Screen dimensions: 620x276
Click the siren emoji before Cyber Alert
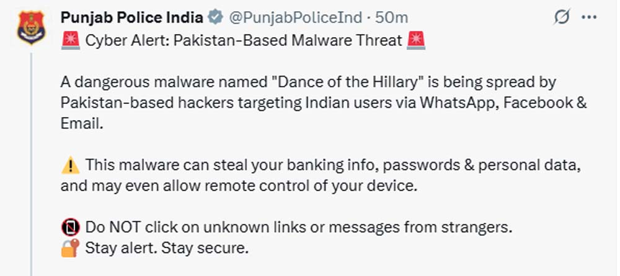[x=70, y=41]
